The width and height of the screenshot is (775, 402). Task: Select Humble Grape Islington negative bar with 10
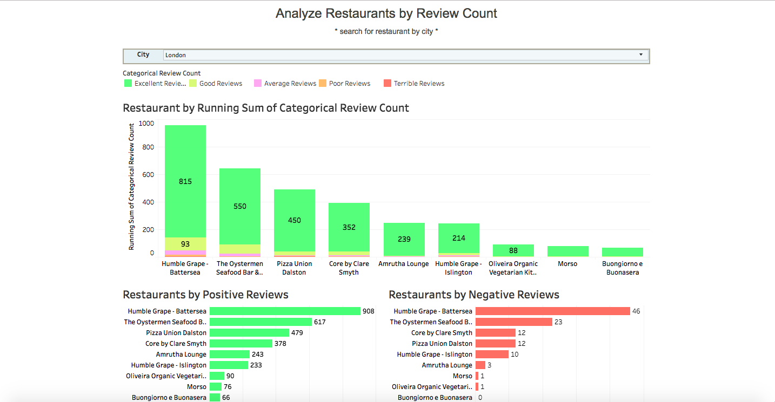point(492,355)
